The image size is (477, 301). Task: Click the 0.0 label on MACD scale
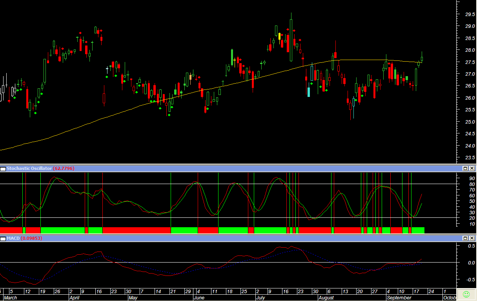[471, 263]
